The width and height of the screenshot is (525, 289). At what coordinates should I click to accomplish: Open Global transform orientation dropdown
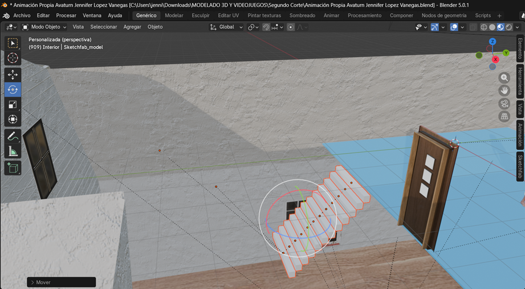tap(227, 27)
